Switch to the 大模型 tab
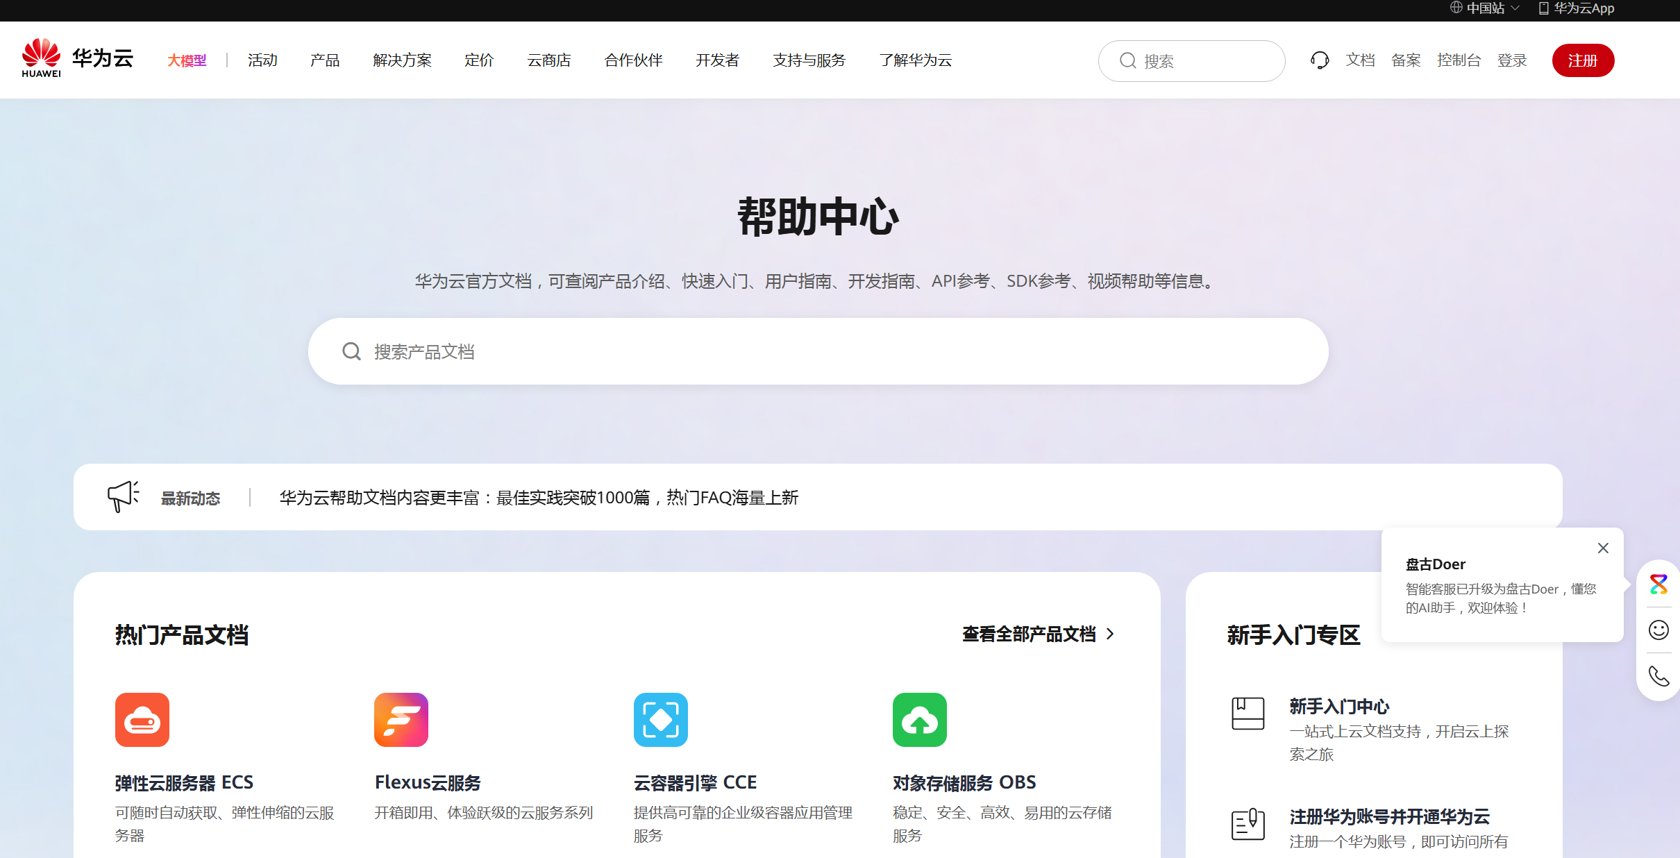1680x858 pixels. tap(186, 60)
